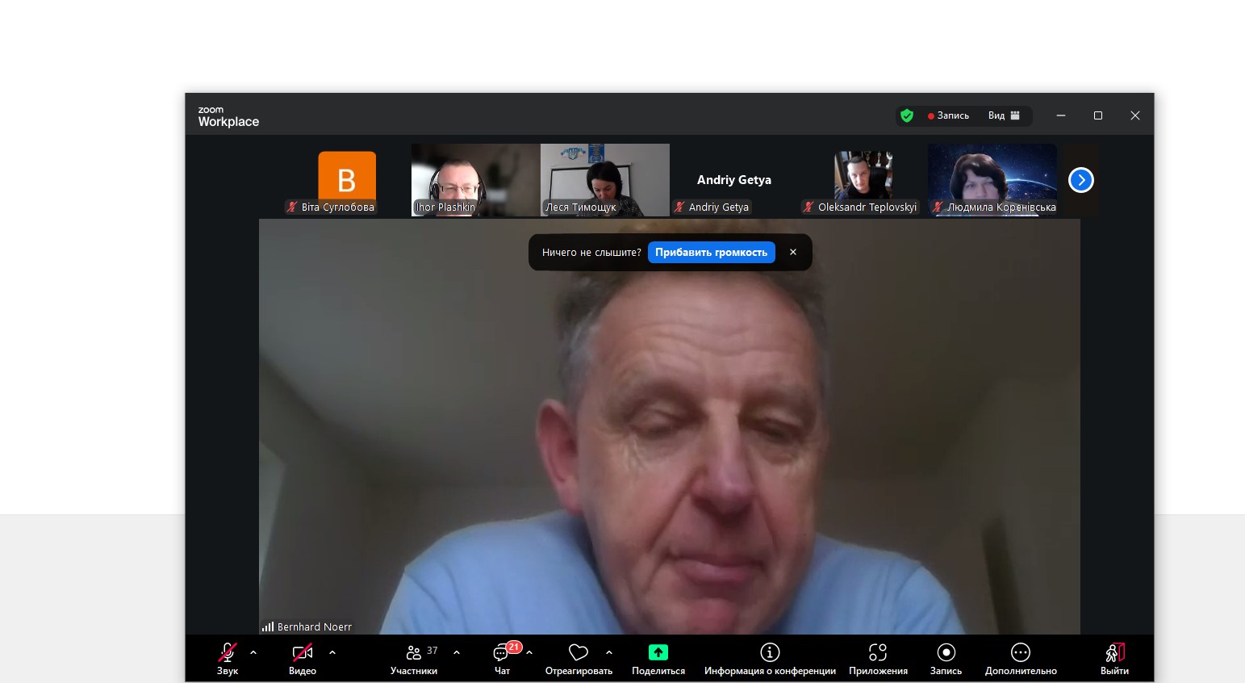This screenshot has height=683, width=1245.
Task: Click the green encryption shield icon
Action: point(907,115)
